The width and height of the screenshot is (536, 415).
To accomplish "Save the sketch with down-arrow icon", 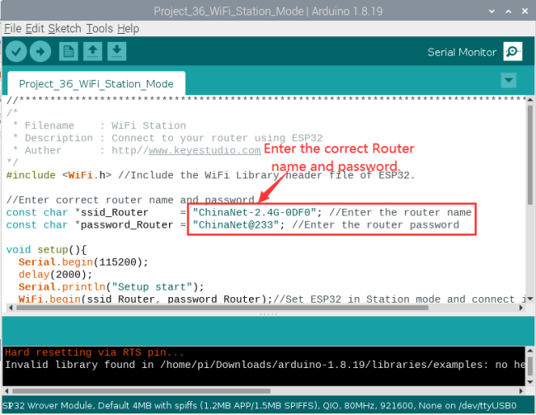I will tap(117, 52).
